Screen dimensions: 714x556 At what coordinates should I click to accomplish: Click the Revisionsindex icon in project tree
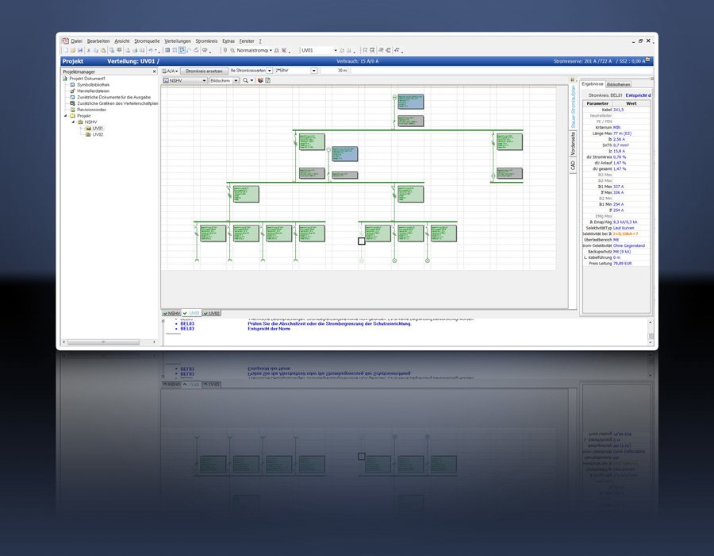point(72,110)
